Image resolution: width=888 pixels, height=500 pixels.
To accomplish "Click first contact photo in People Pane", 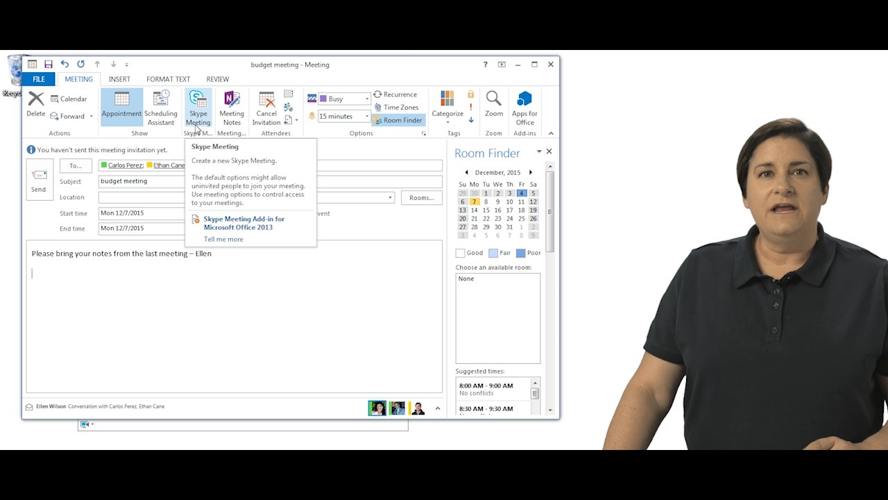I will point(377,408).
